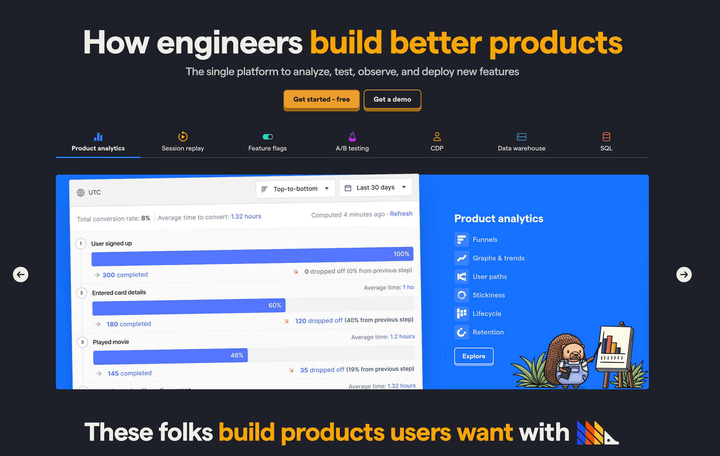The width and height of the screenshot is (720, 456).
Task: Click the Explore button in analytics panel
Action: pos(473,356)
